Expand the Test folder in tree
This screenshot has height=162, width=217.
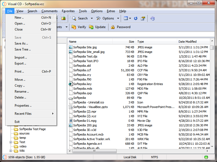(11, 142)
